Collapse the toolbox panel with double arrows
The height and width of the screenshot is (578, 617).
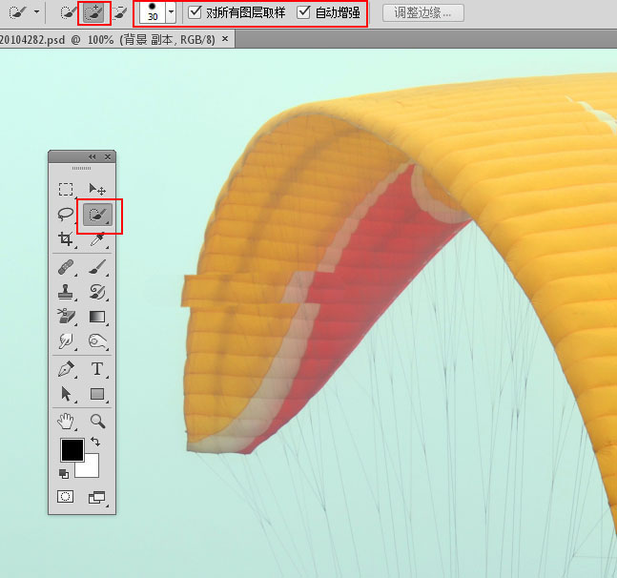[x=93, y=156]
